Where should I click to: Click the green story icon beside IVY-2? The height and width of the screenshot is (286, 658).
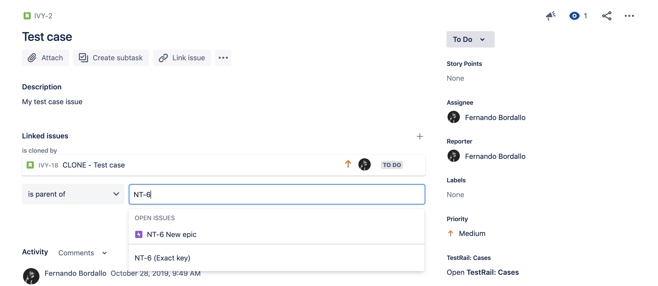pyautogui.click(x=27, y=16)
